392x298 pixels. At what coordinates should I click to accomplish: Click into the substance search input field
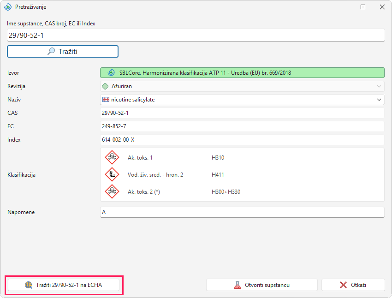pos(196,35)
